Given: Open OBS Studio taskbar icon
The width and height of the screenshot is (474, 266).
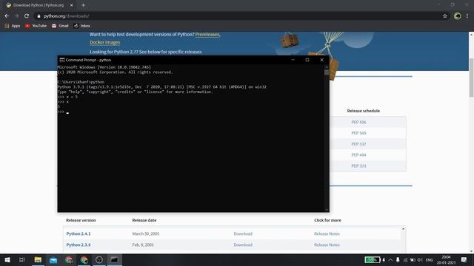Looking at the screenshot, I should click(x=99, y=259).
